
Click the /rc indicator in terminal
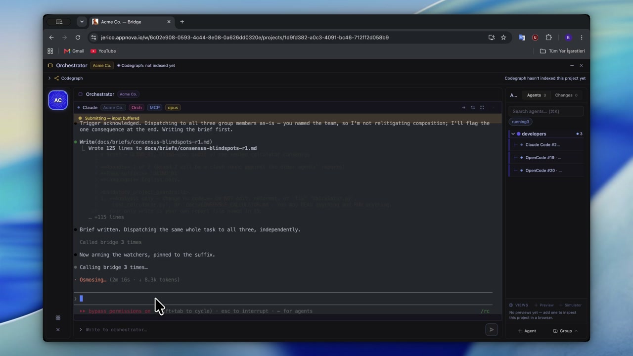[x=485, y=311]
